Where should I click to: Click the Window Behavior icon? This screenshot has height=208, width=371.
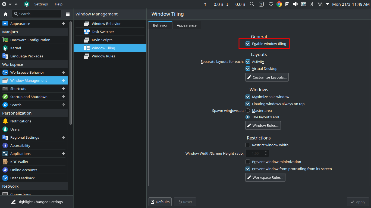[87, 24]
